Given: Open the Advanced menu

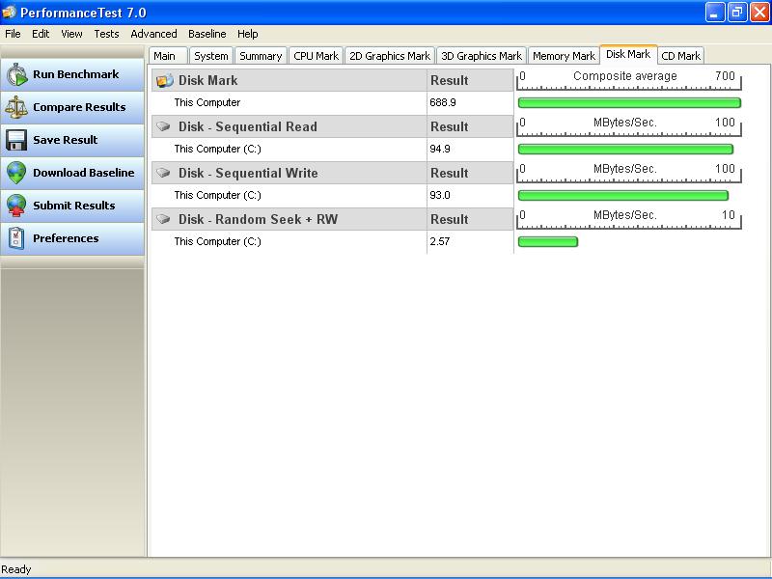Looking at the screenshot, I should click(x=153, y=34).
